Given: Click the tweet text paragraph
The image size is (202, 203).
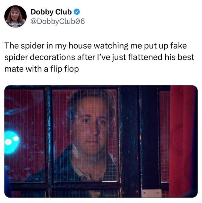Looking at the screenshot, I should 99,57.
